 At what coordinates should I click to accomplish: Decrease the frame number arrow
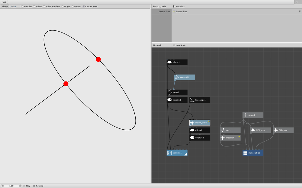tap(3, 186)
